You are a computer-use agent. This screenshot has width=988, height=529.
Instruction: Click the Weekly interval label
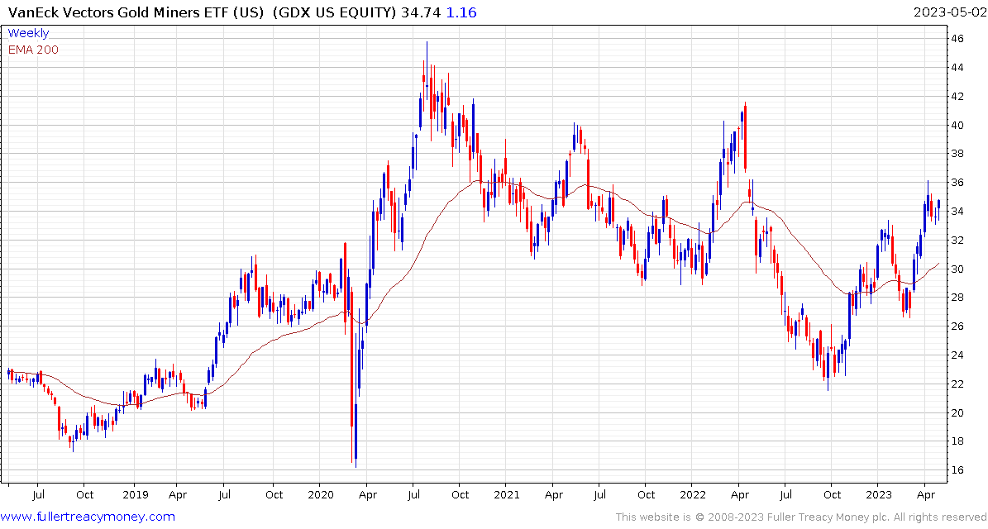[x=28, y=33]
